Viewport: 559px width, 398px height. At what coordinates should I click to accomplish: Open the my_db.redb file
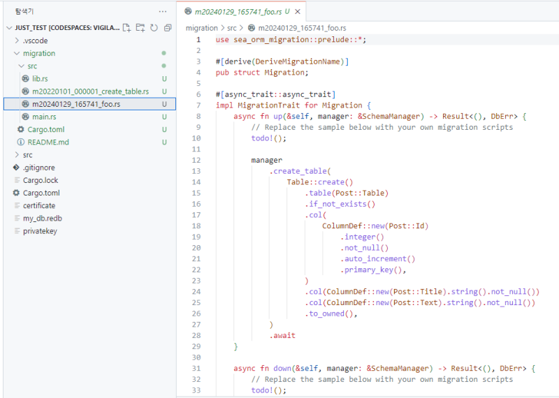pyautogui.click(x=43, y=218)
